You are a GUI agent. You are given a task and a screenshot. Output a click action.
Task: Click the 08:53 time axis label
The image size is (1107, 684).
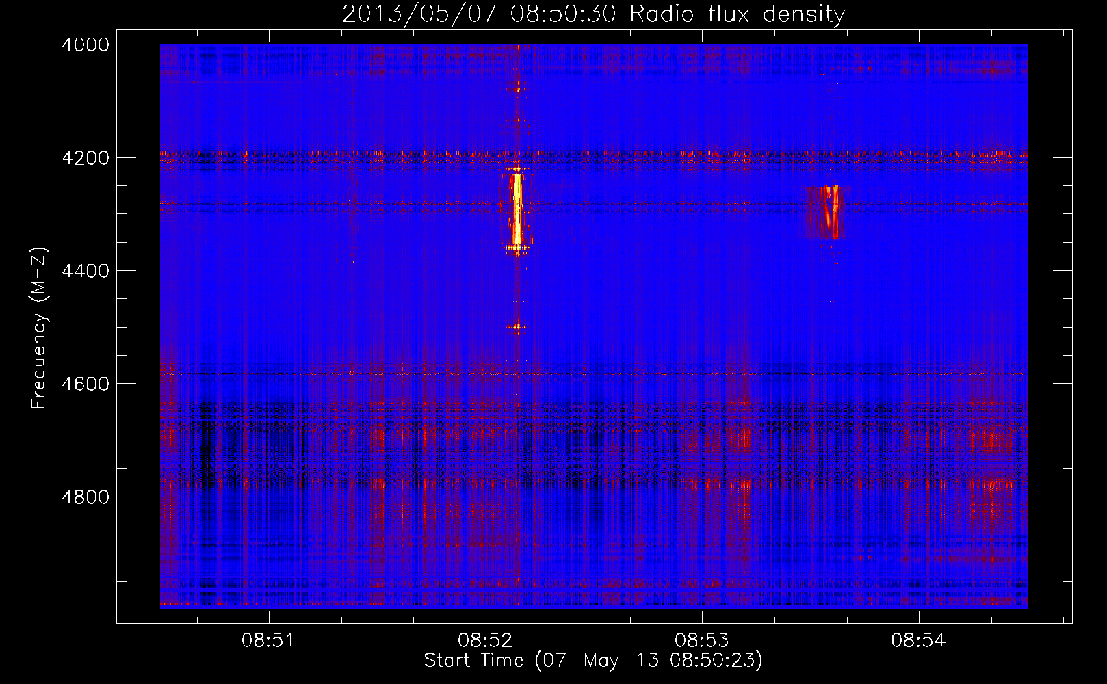(x=702, y=640)
